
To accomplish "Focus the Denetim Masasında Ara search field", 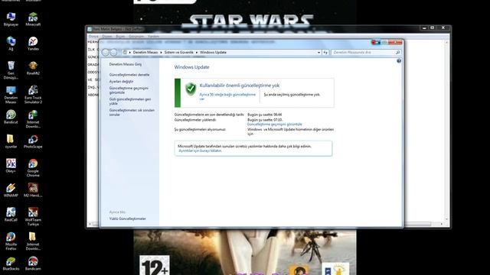I will (363, 53).
